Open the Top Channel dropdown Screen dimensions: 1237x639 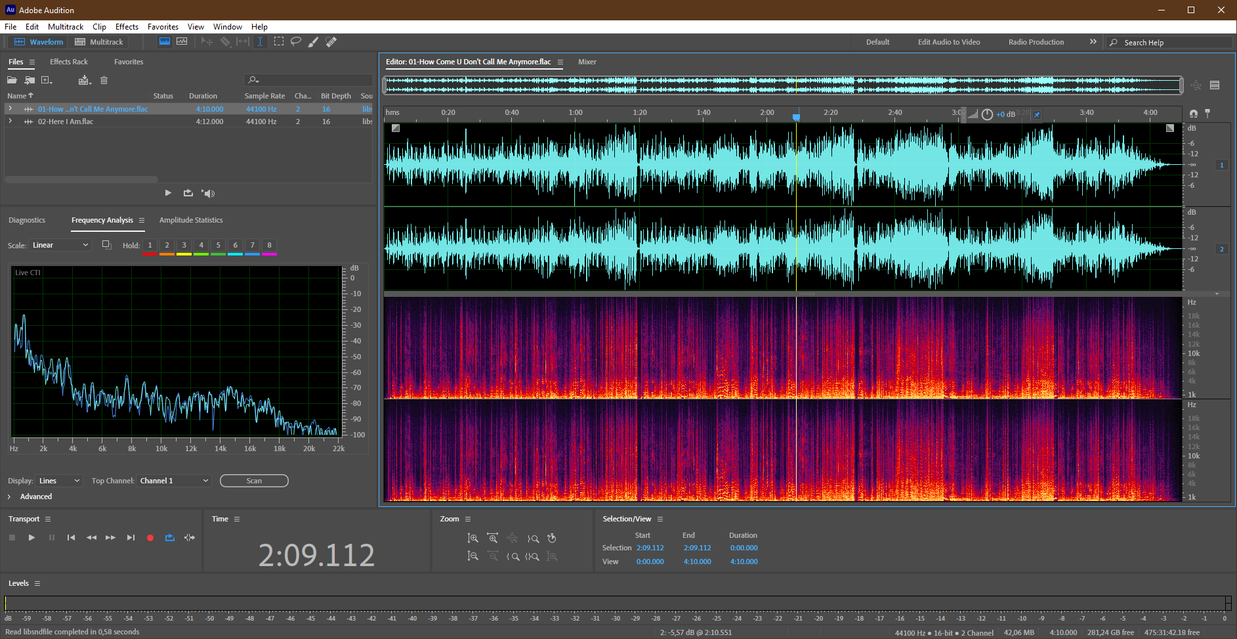pyautogui.click(x=174, y=481)
